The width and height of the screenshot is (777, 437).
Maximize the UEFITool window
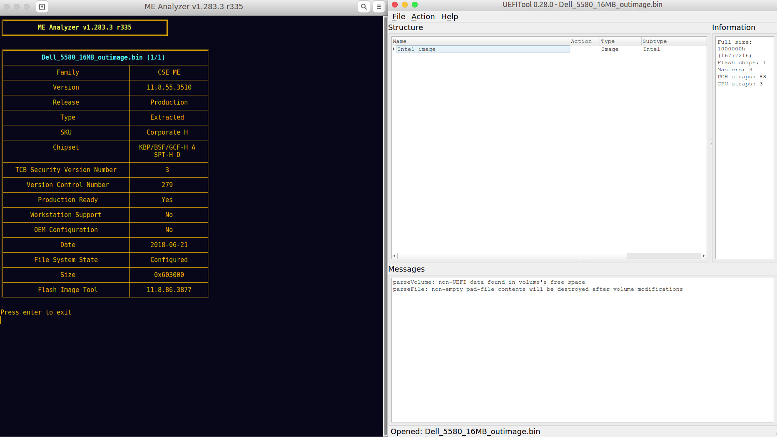click(x=415, y=5)
